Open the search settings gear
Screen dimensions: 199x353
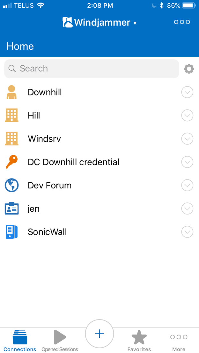click(x=189, y=69)
